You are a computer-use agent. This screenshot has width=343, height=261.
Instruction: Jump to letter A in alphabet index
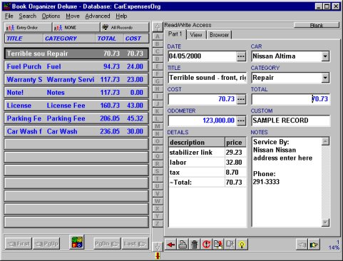pyautogui.click(x=158, y=36)
